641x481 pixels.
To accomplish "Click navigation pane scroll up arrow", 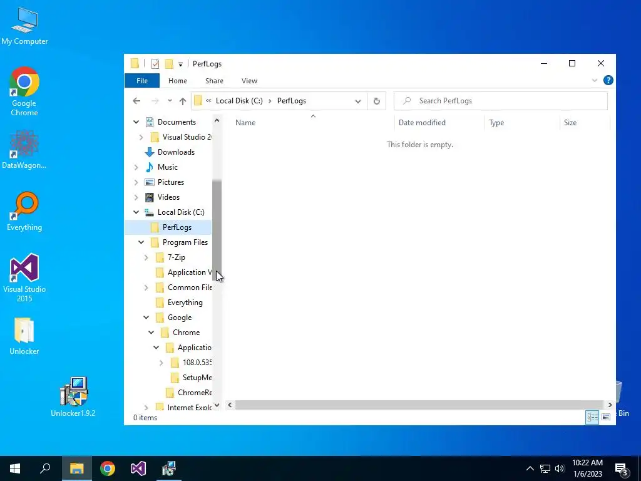I will tap(217, 121).
